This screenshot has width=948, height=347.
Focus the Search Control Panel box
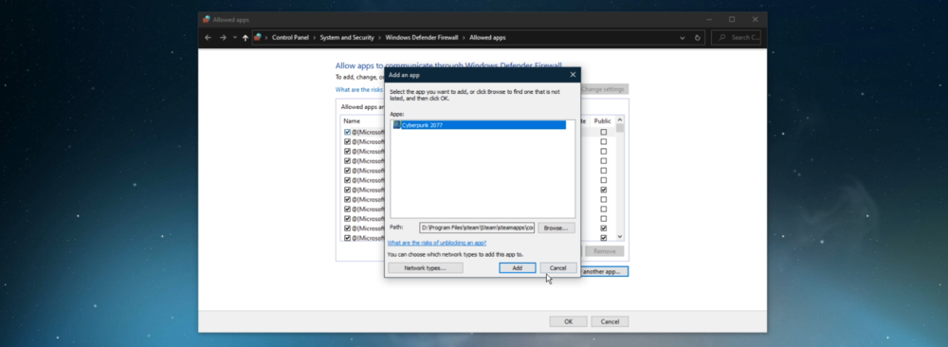coord(736,38)
